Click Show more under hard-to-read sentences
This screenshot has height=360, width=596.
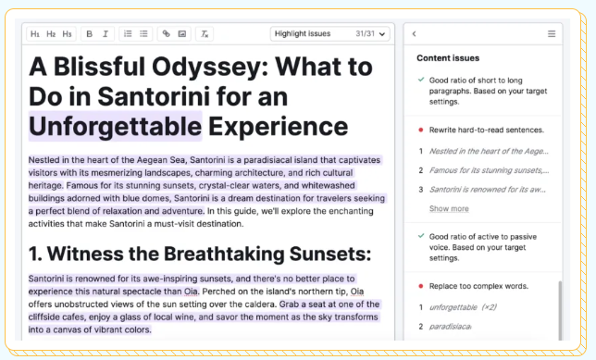coord(449,208)
